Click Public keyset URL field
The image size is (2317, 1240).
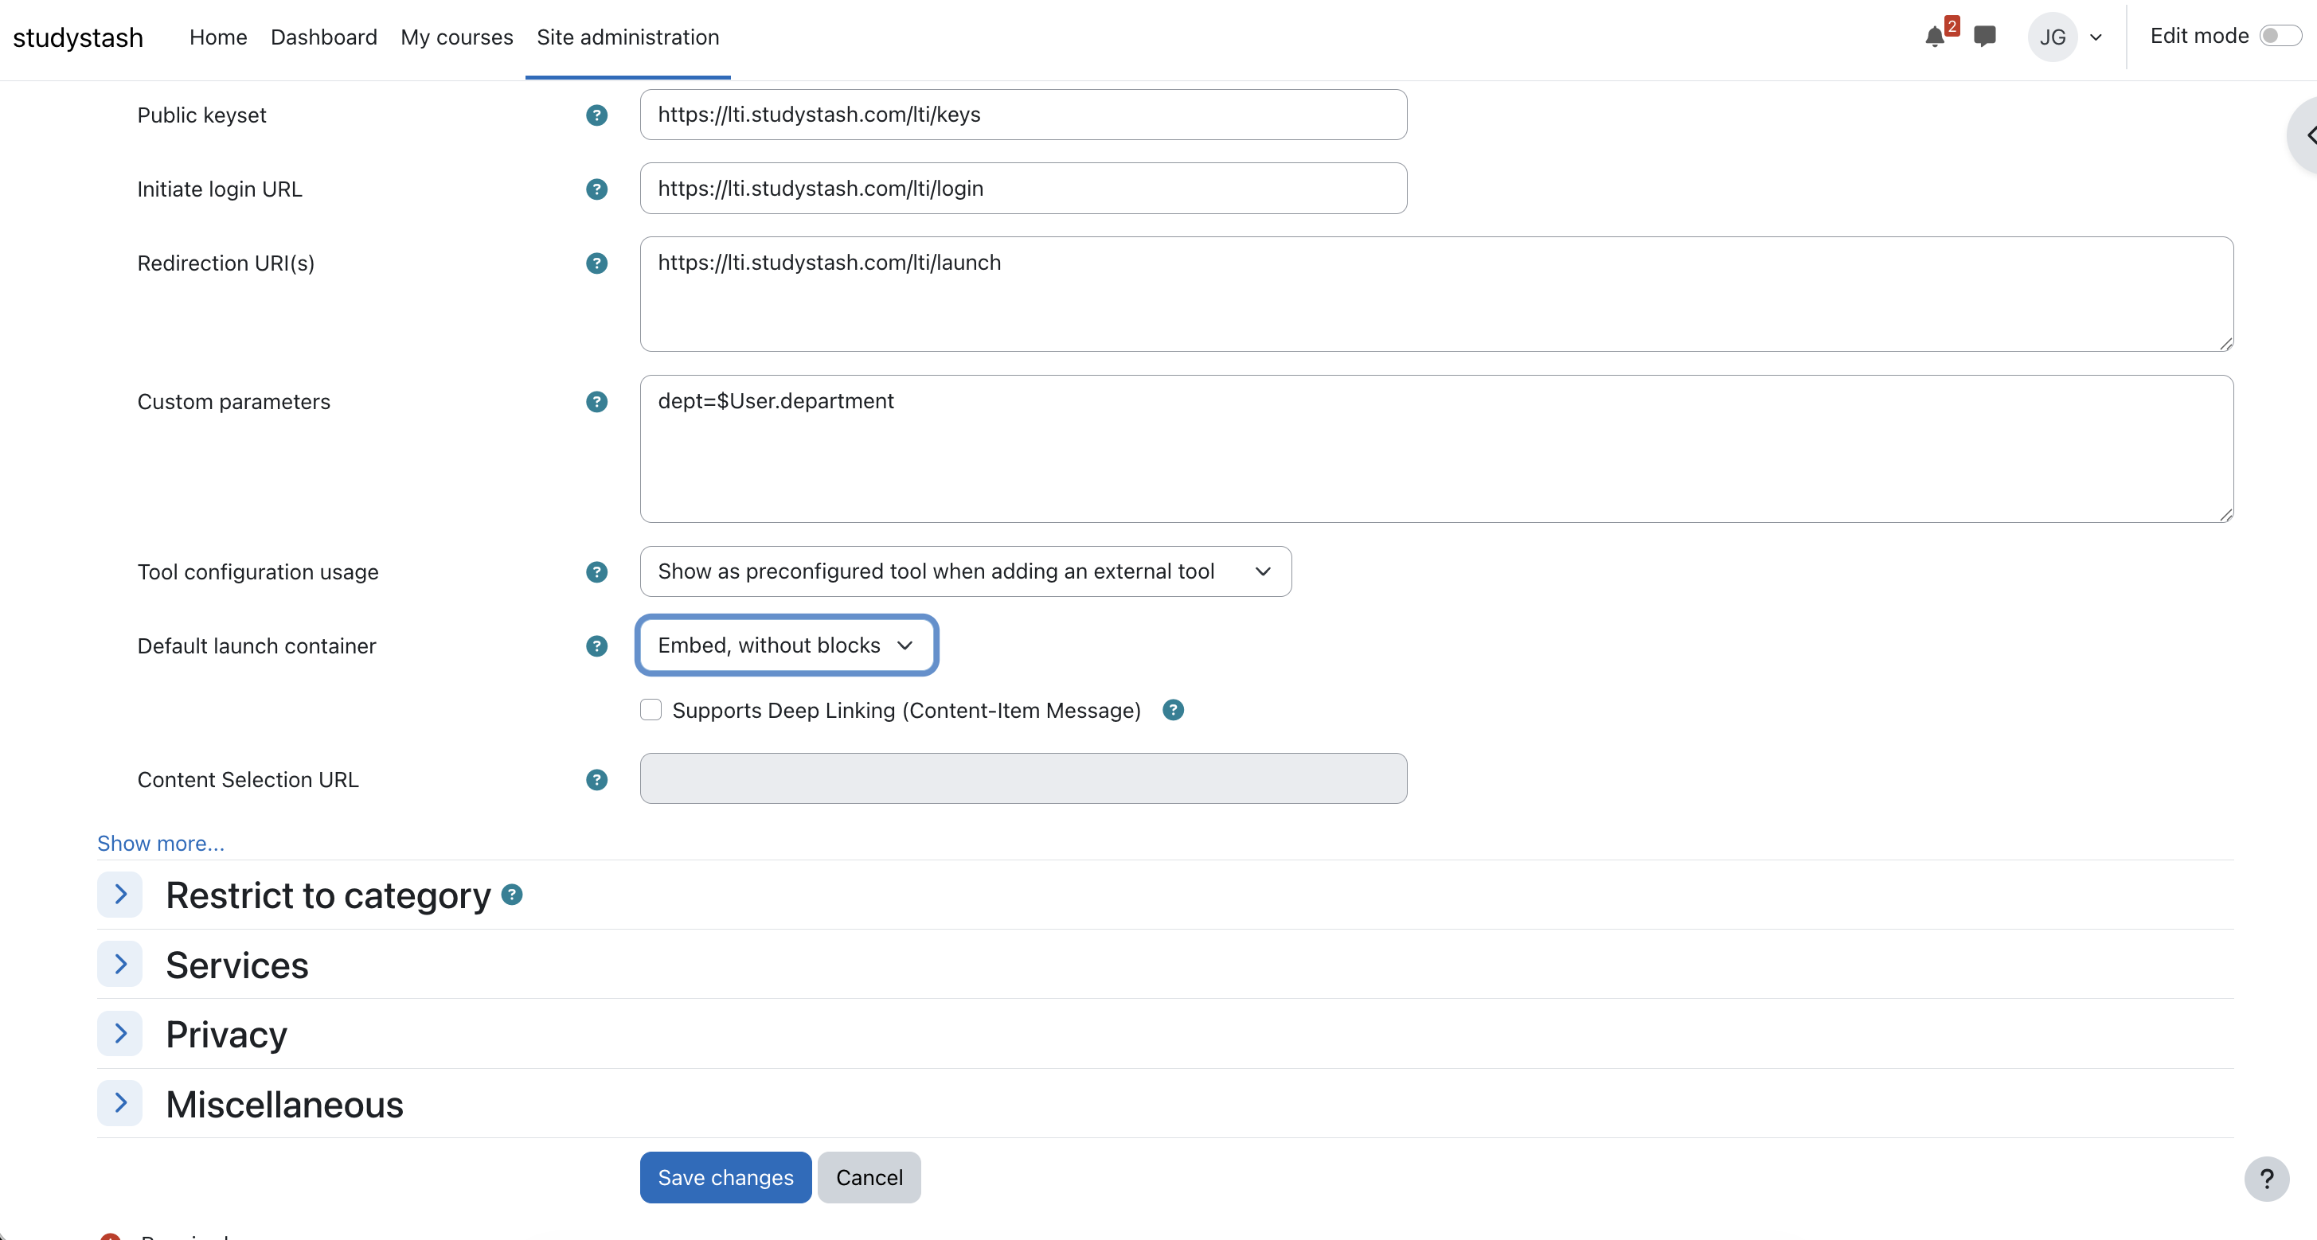point(1024,115)
